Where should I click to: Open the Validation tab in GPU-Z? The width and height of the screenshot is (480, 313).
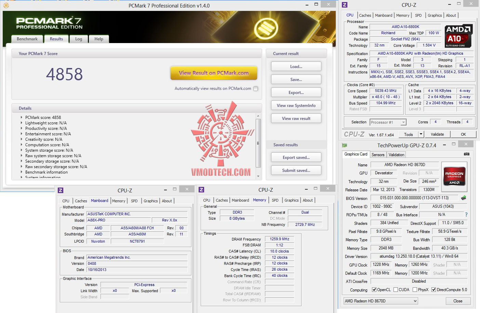(396, 155)
